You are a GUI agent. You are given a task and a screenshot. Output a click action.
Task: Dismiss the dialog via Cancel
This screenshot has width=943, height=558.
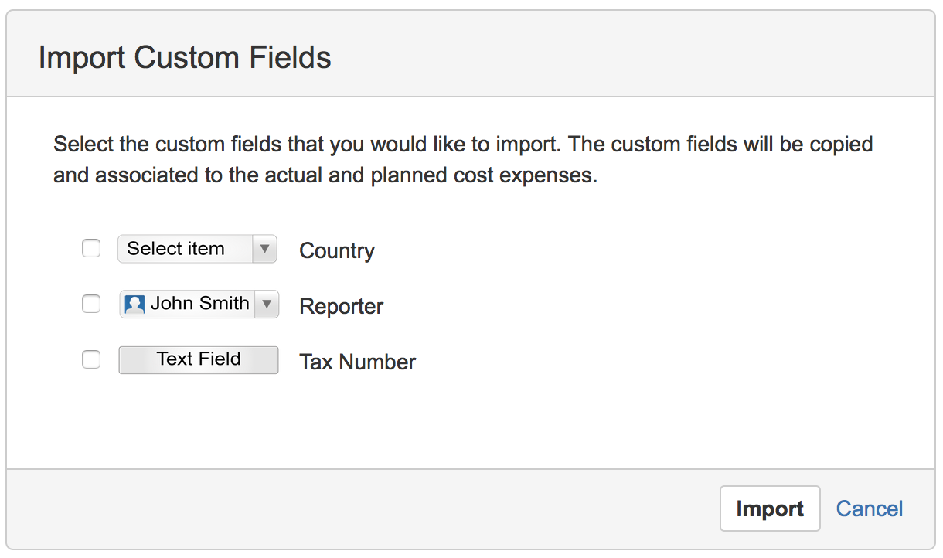(869, 509)
